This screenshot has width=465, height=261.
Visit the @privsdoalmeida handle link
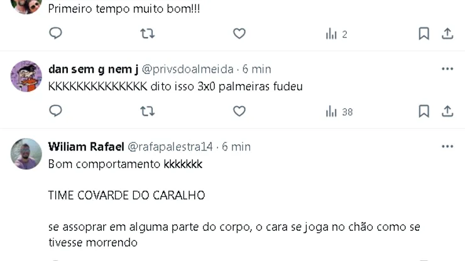(188, 69)
